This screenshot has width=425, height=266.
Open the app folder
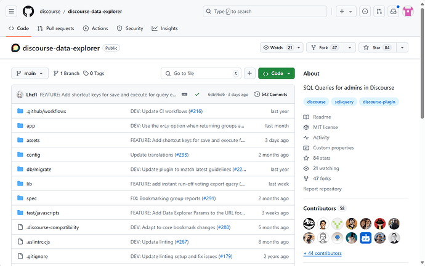click(31, 126)
